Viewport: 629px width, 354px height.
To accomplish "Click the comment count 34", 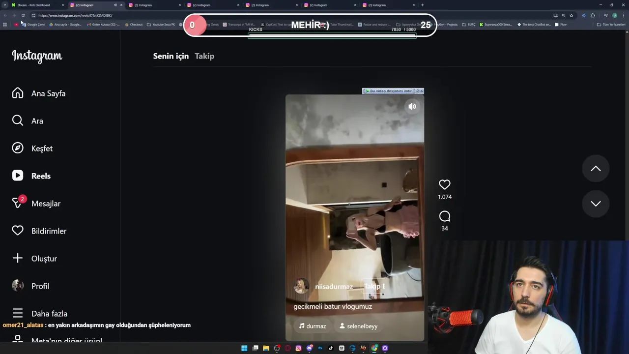I will [x=445, y=228].
